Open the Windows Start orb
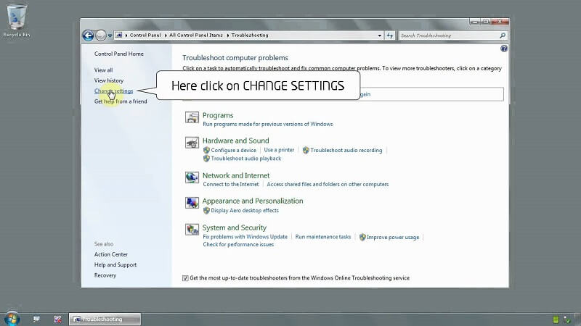Image resolution: width=581 pixels, height=326 pixels. coord(12,318)
